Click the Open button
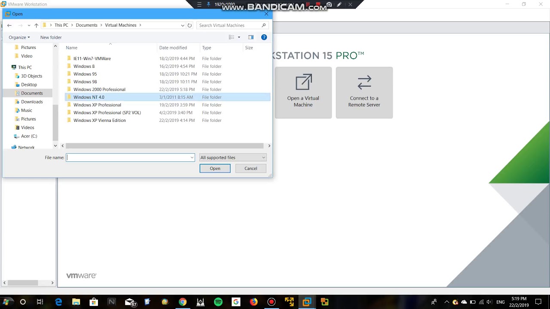The width and height of the screenshot is (550, 309). [215, 168]
